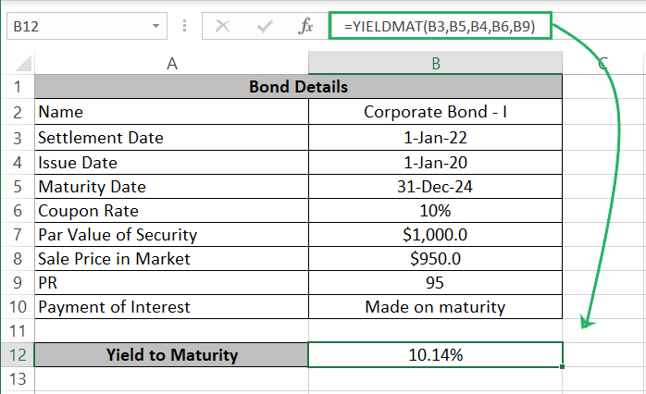The image size is (646, 394).
Task: Click the Bond Details merged title cell
Action: 298,88
